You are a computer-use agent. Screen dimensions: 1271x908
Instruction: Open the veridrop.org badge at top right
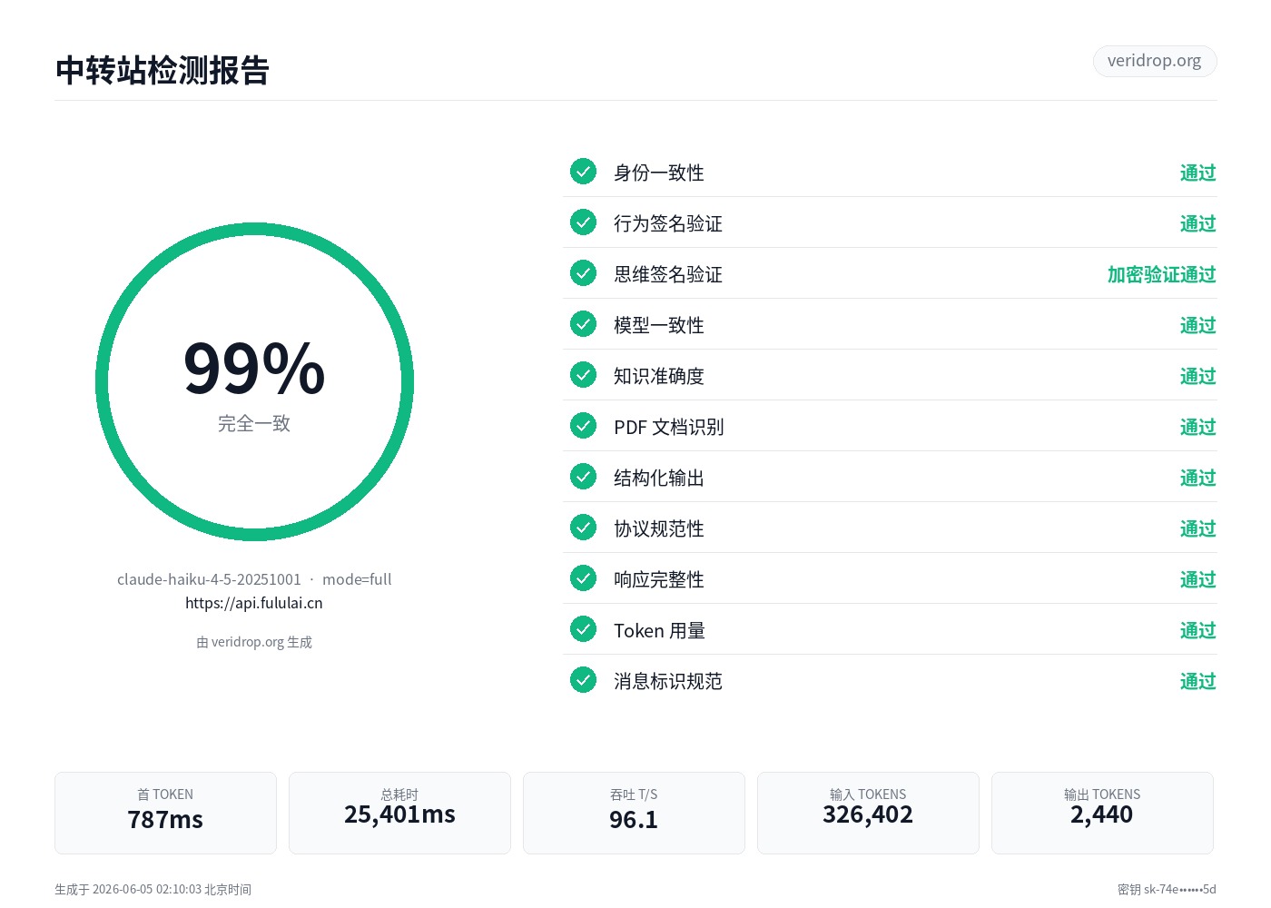pyautogui.click(x=1154, y=61)
